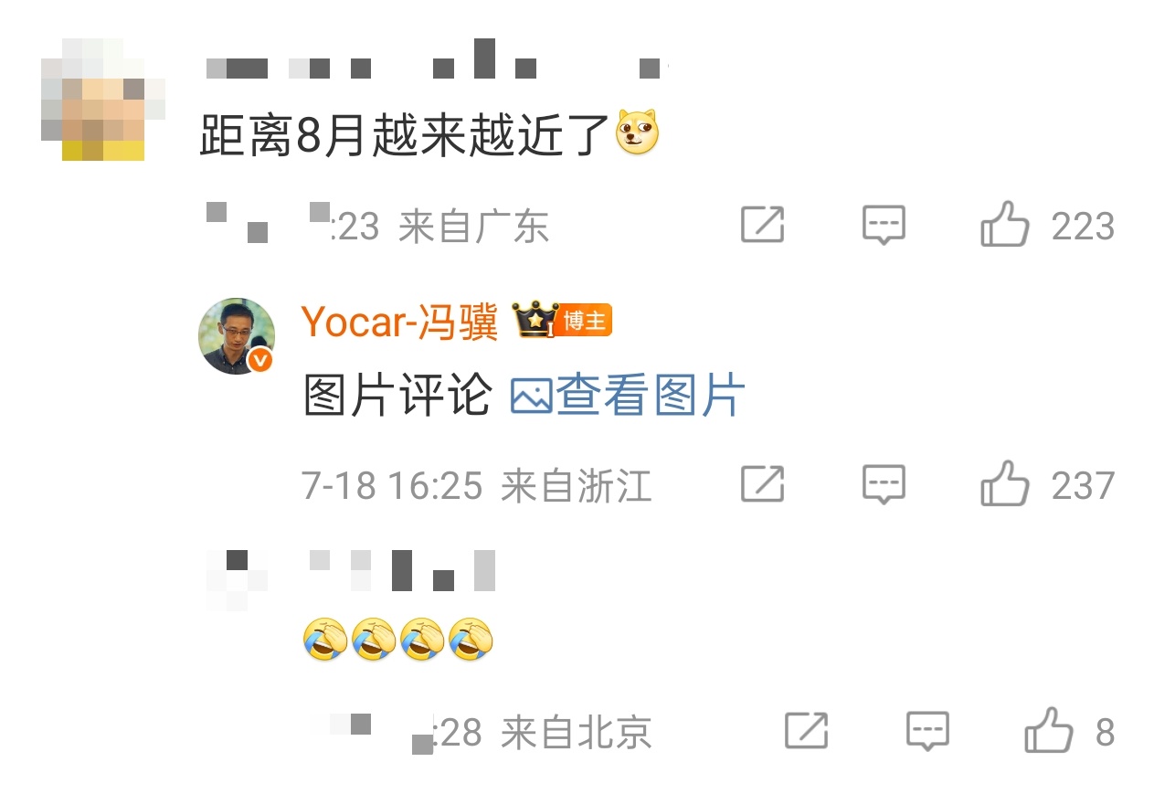
Task: Reply to the comment from 广东
Action: pyautogui.click(x=884, y=226)
